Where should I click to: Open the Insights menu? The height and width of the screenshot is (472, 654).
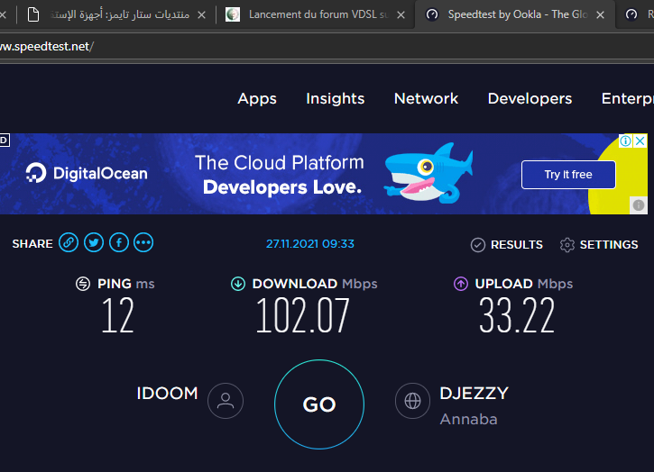pyautogui.click(x=336, y=99)
